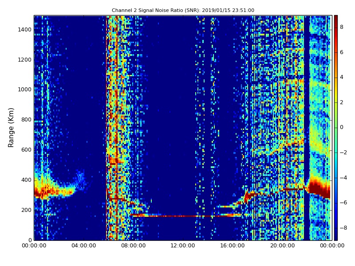
Task: Click the y-axis tick label 1000
Action: pos(25,90)
